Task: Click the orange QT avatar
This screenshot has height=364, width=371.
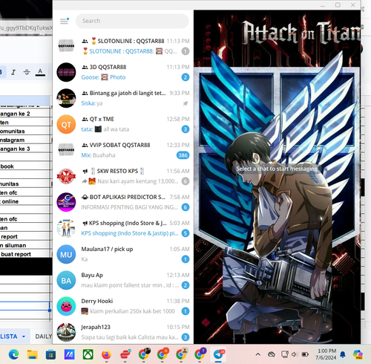Action: pos(66,124)
